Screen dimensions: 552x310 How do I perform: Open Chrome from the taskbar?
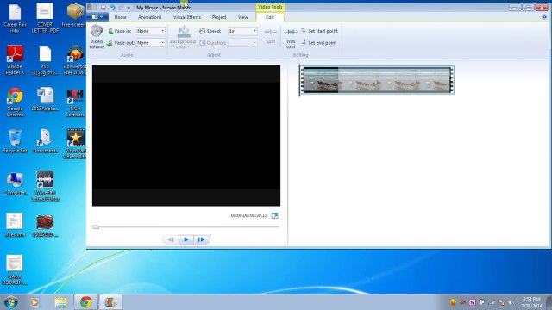coord(86,302)
